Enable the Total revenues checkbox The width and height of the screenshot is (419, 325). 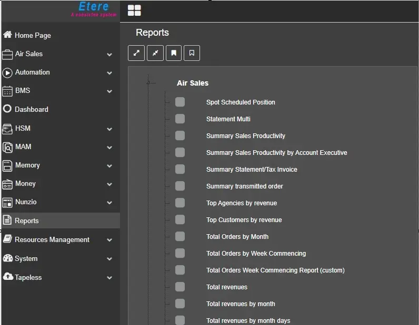[180, 287]
